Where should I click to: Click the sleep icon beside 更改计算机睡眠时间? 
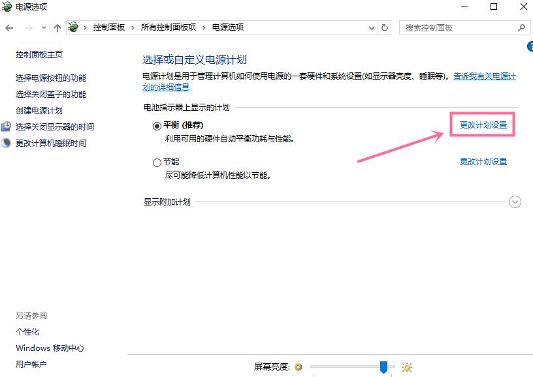pos(7,143)
